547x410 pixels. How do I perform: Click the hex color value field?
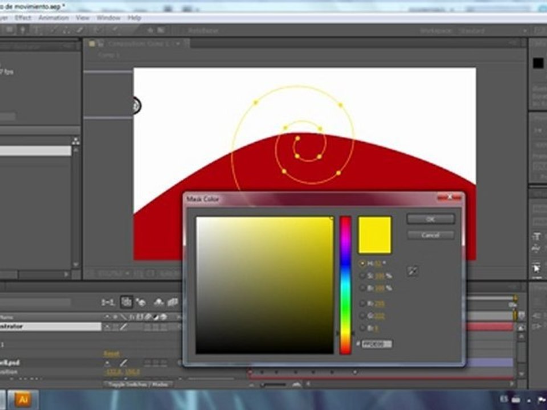point(377,344)
